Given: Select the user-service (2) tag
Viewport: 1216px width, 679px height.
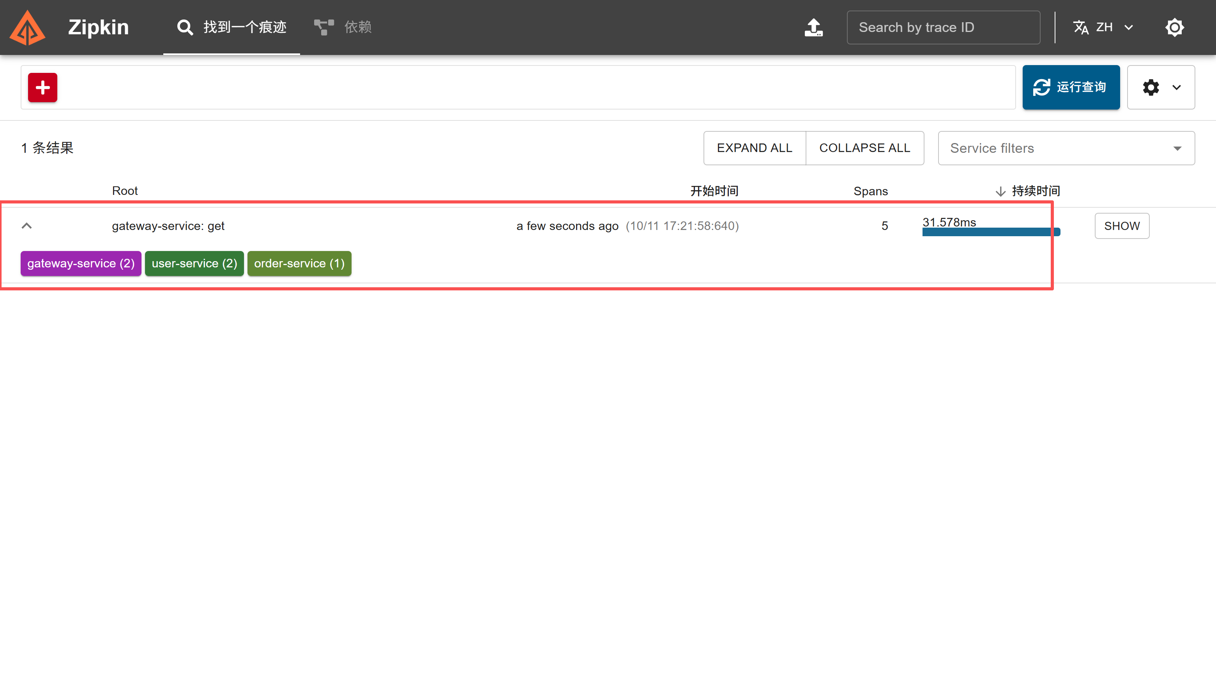Looking at the screenshot, I should coord(194,263).
